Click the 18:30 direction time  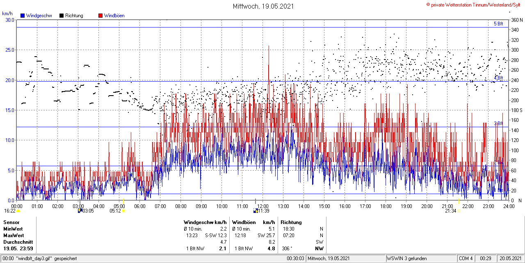pos(288,229)
